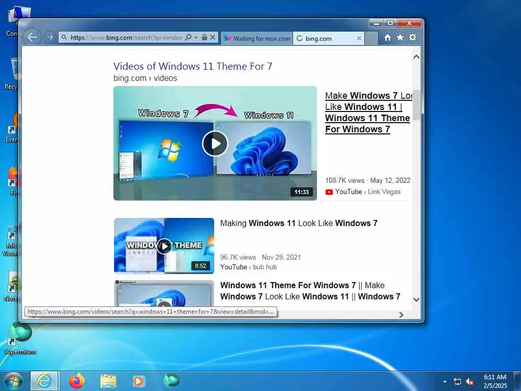Image resolution: width=521 pixels, height=391 pixels.
Task: Open the address bar autocomplete dropdown arrow
Action: coord(196,37)
